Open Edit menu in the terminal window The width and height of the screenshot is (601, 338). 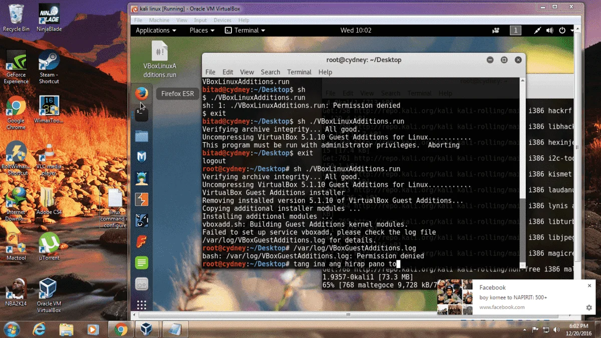tap(228, 72)
